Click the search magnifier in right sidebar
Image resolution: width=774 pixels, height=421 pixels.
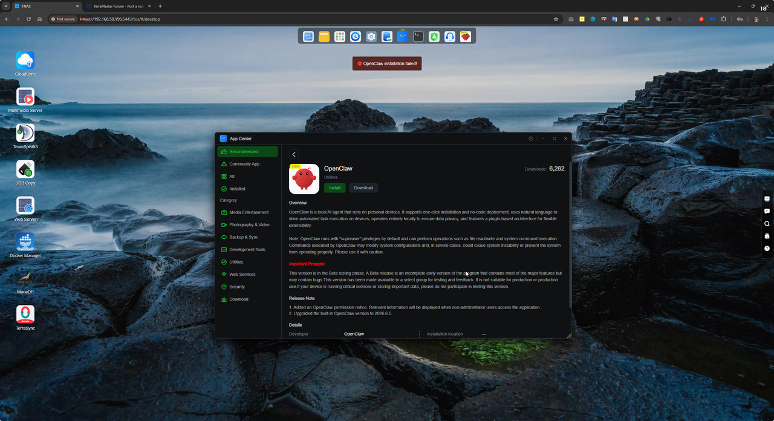767,224
